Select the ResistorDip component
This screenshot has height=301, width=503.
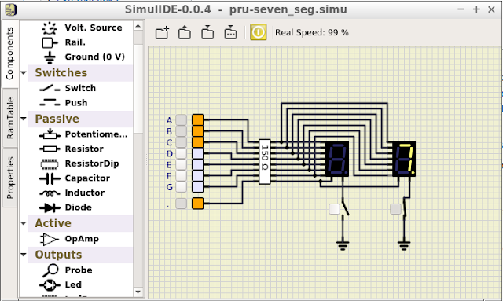[79, 163]
